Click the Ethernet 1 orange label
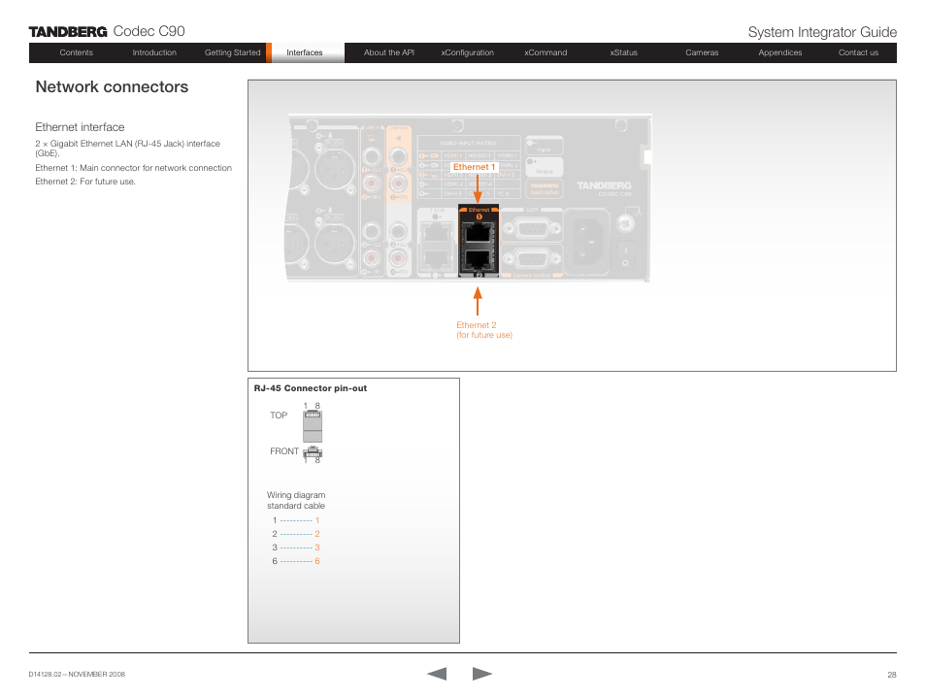Image resolution: width=926 pixels, height=697 pixels. tap(475, 167)
